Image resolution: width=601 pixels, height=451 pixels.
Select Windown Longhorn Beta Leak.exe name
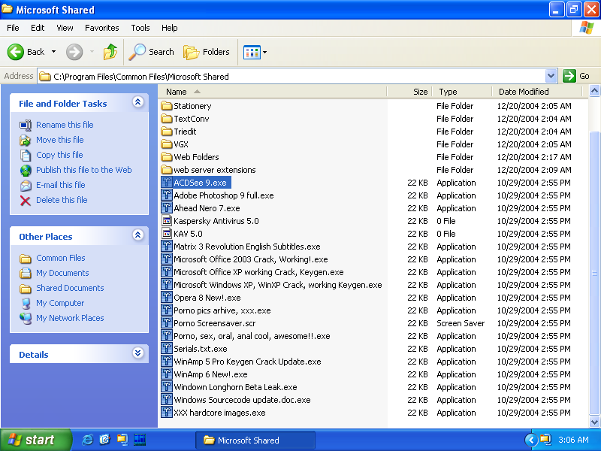tap(235, 387)
